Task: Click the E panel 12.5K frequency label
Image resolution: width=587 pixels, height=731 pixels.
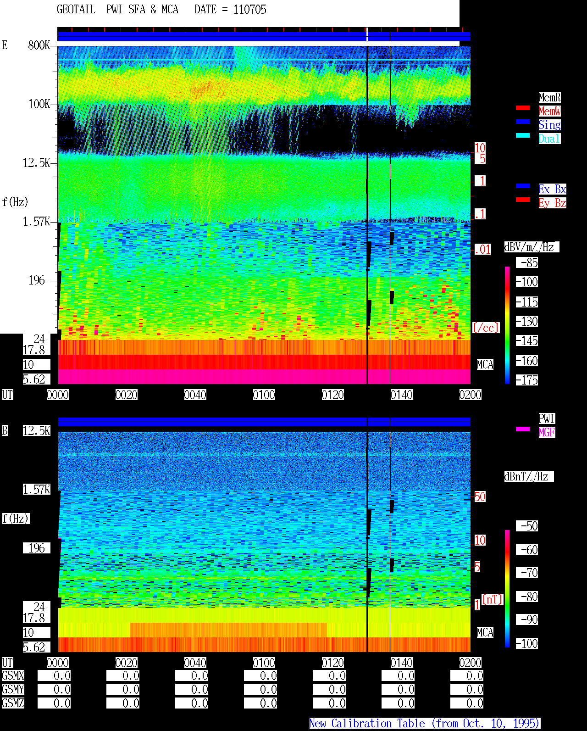Action: [36, 162]
